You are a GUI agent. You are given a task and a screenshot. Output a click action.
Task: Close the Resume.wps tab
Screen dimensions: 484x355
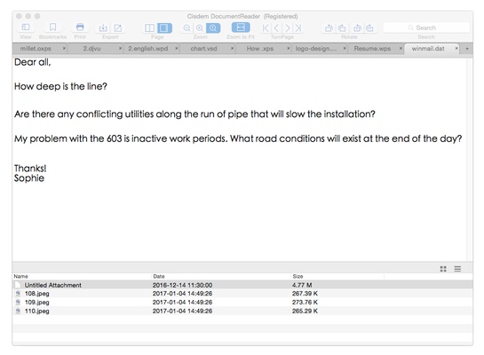[401, 49]
